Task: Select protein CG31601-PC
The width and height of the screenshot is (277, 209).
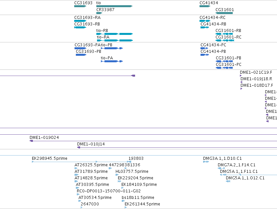Action: point(224,68)
